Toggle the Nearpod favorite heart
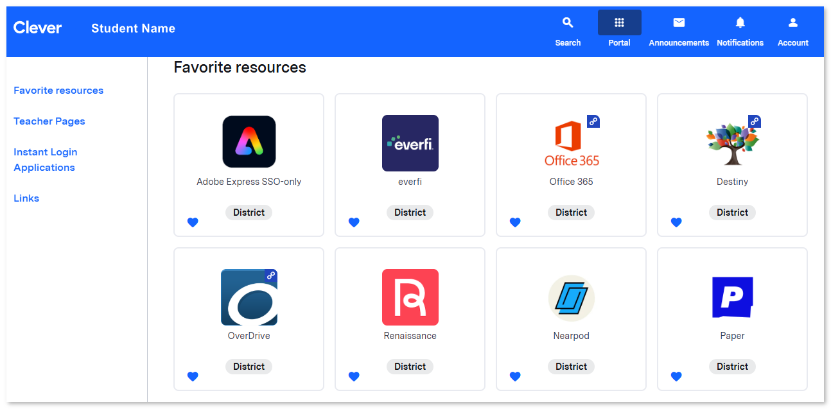Screen dimensions: 831x409 pyautogui.click(x=515, y=376)
